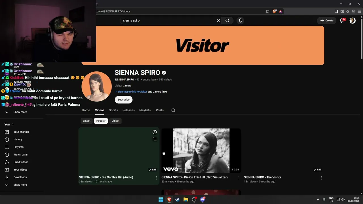The width and height of the screenshot is (363, 204).
Task: Click the Create button
Action: click(x=327, y=20)
